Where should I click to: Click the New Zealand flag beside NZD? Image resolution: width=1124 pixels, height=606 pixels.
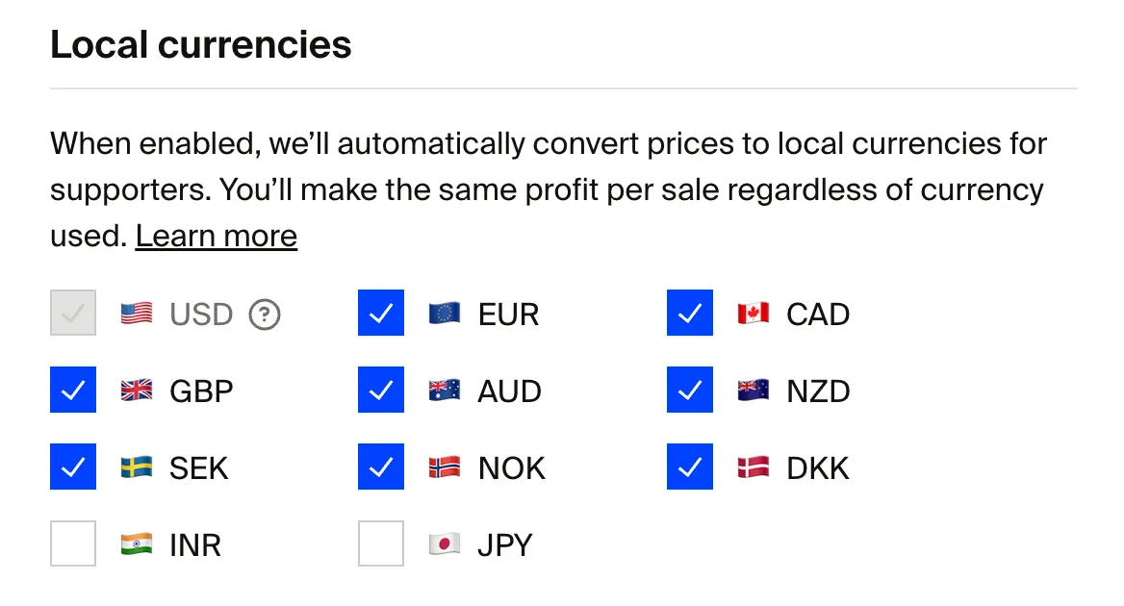(x=752, y=390)
